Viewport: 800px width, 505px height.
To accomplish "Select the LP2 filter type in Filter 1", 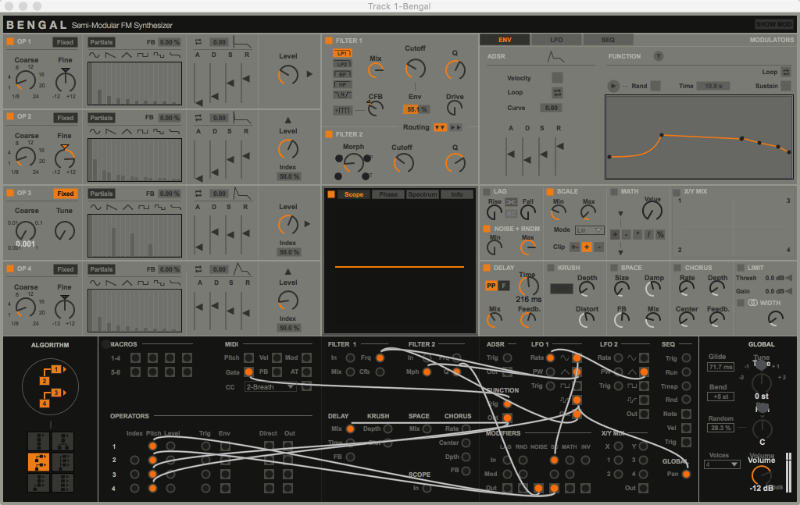I will click(x=341, y=64).
